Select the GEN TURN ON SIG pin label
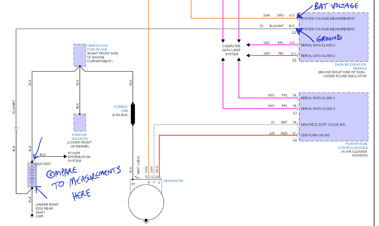Image resolution: width=379 pixels, height=226 pixels. point(315,135)
